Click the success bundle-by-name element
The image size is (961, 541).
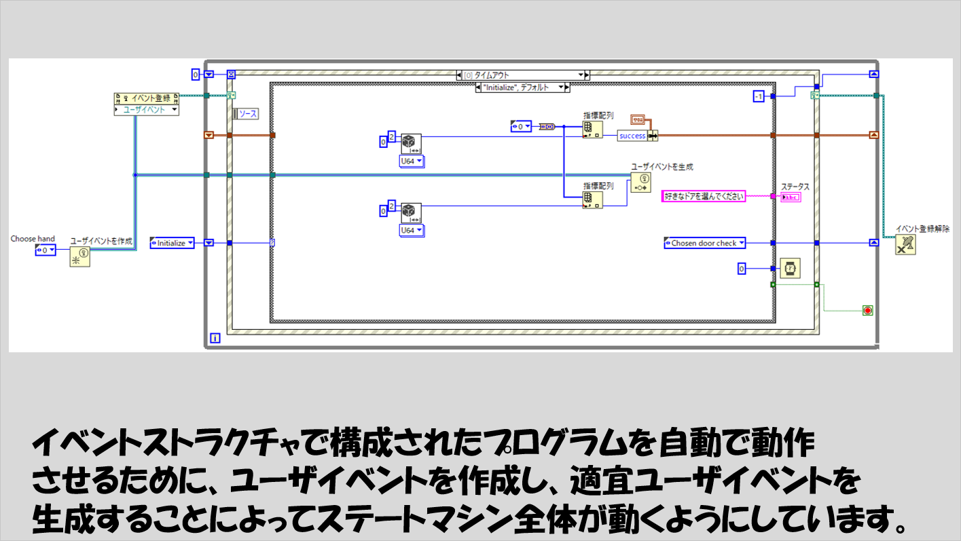click(x=632, y=136)
